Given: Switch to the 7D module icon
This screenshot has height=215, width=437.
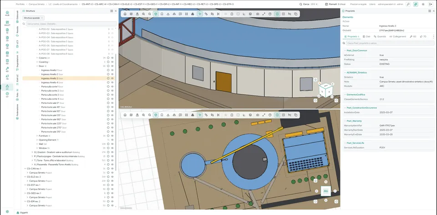Looking at the screenshot, I should click(7, 77).
